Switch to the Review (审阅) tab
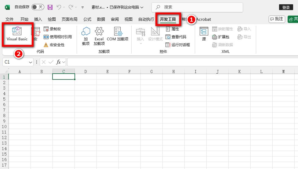This screenshot has width=298, height=169. pos(114,19)
